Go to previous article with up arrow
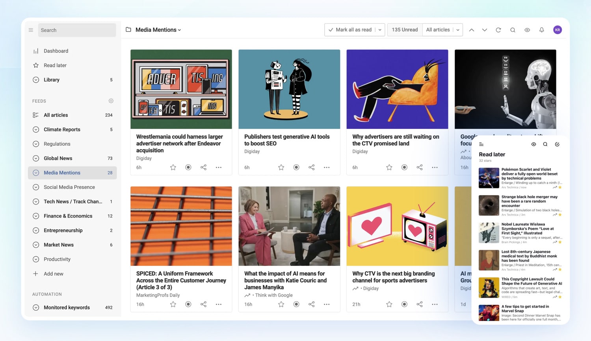This screenshot has height=341, width=591. (471, 30)
